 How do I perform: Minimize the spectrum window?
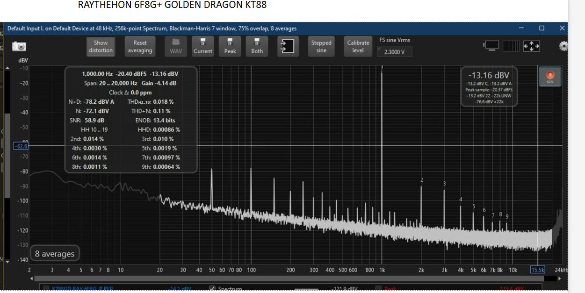click(x=521, y=28)
